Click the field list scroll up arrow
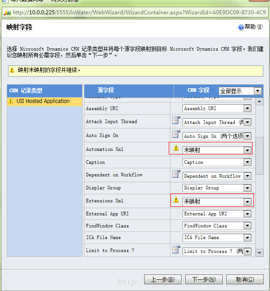 pyautogui.click(x=259, y=101)
